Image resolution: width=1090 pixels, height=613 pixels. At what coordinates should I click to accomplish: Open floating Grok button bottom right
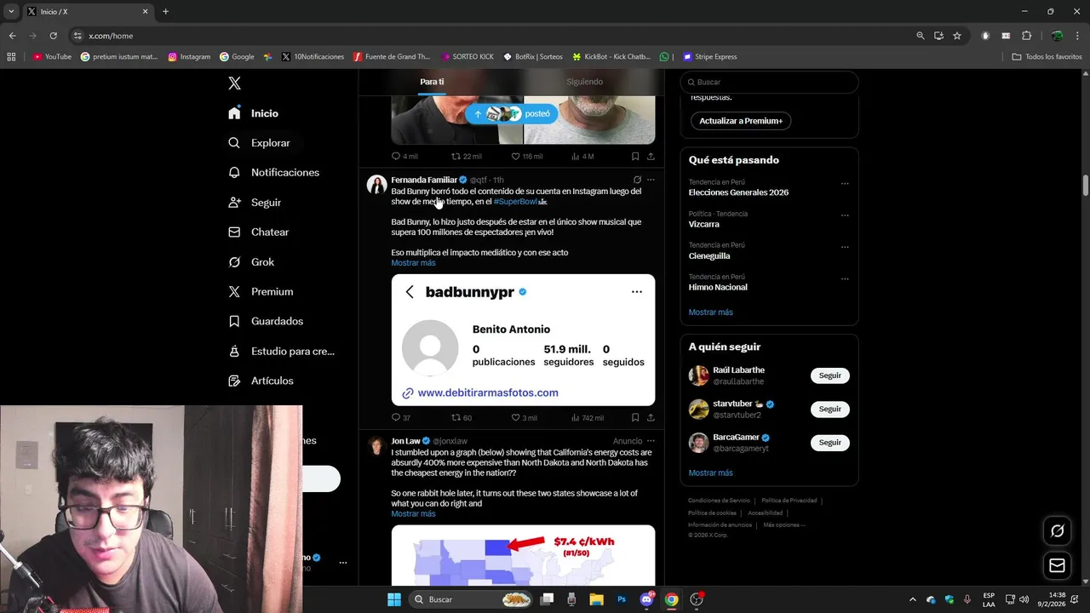(1057, 530)
